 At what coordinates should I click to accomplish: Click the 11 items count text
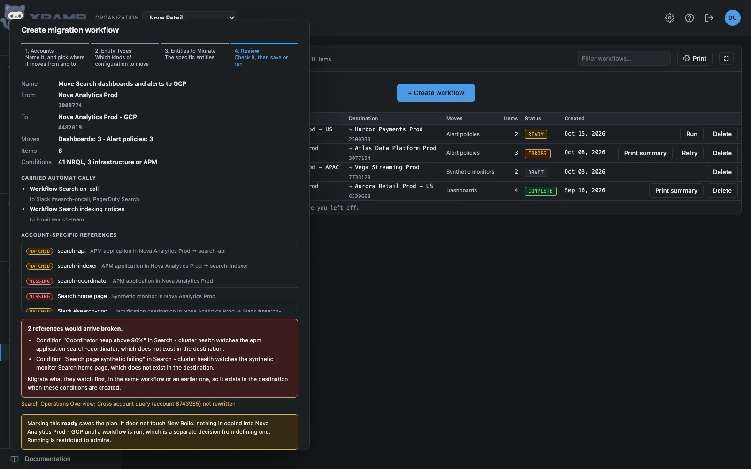pyautogui.click(x=321, y=59)
